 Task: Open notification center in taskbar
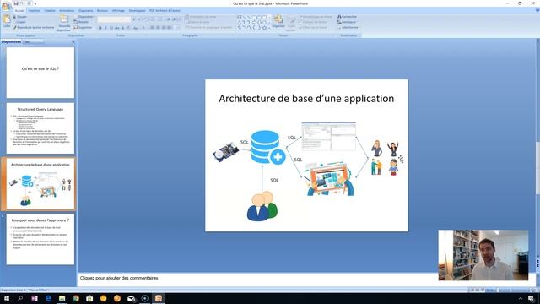coord(531,298)
